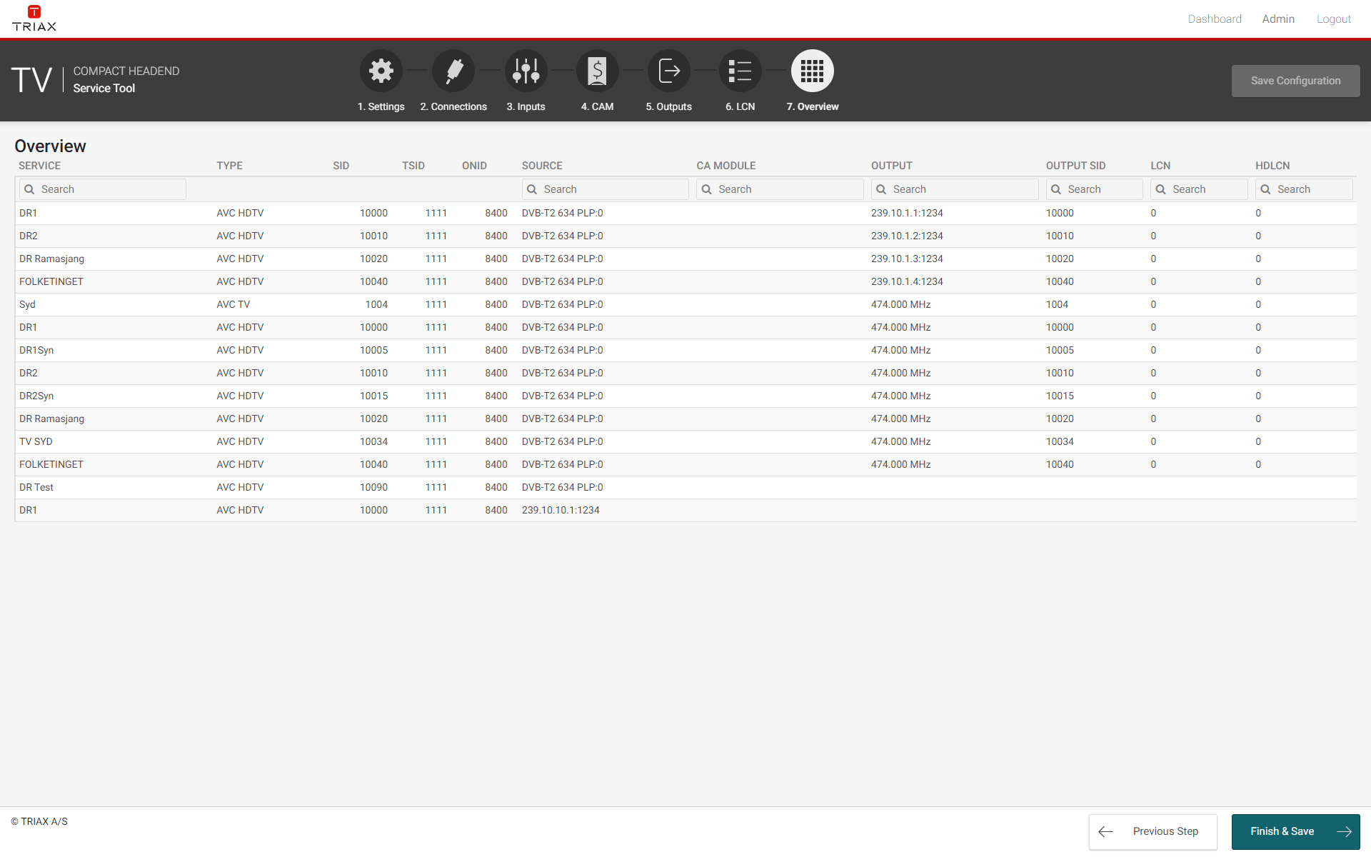1371x857 pixels.
Task: Open the Dashboard link
Action: point(1215,19)
